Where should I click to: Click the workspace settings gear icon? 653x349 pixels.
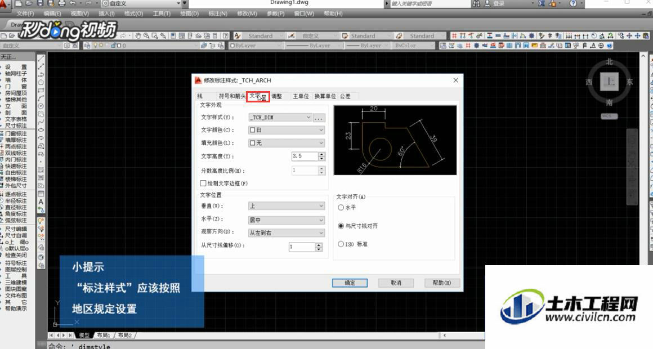pos(66,46)
